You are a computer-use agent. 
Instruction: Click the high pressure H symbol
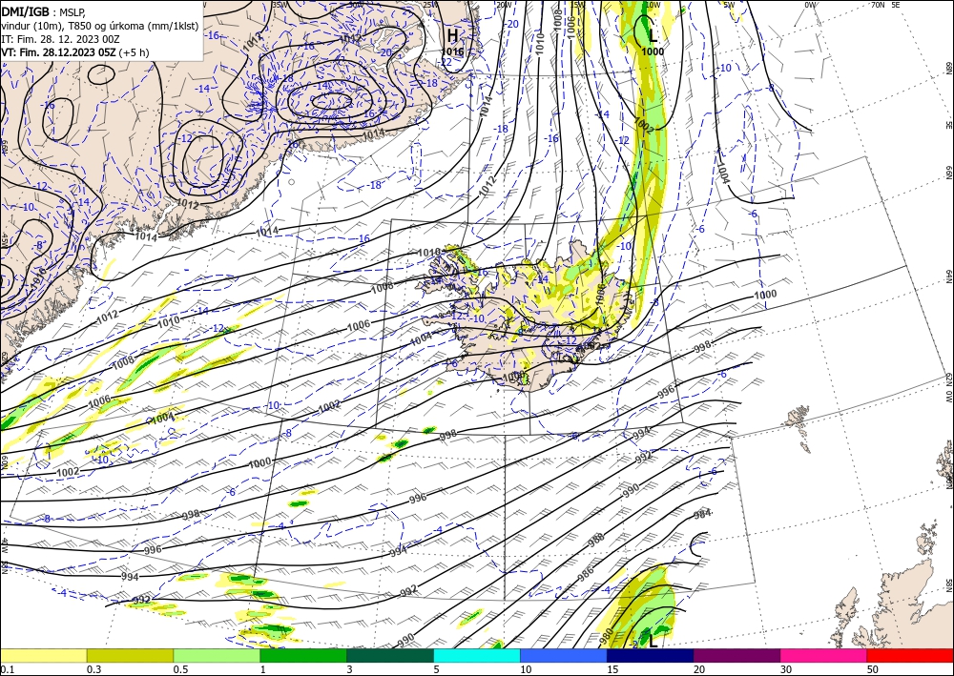click(452, 35)
